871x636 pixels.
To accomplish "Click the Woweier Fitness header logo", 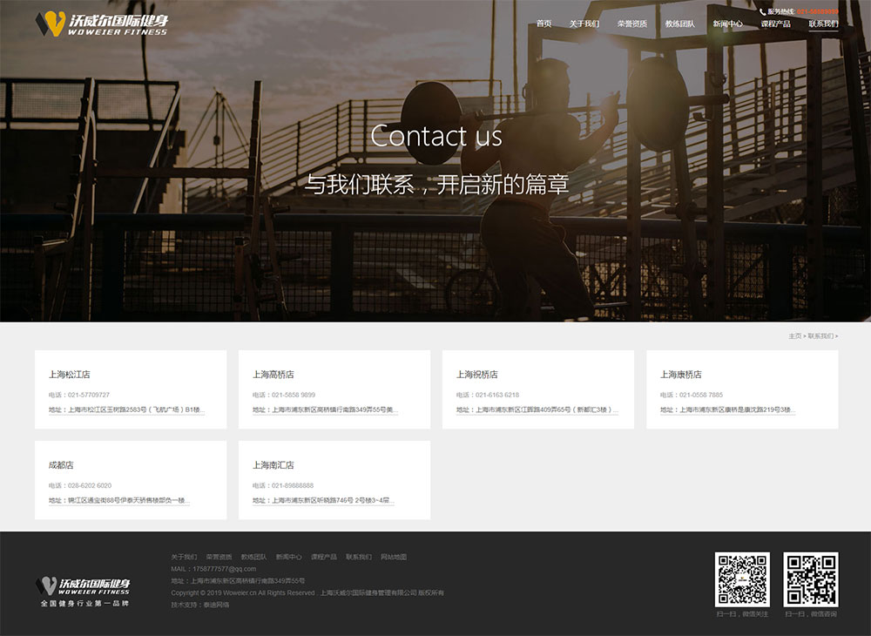I will [101, 24].
